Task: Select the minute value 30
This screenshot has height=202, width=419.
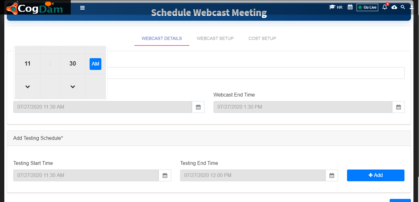Action: [x=73, y=64]
